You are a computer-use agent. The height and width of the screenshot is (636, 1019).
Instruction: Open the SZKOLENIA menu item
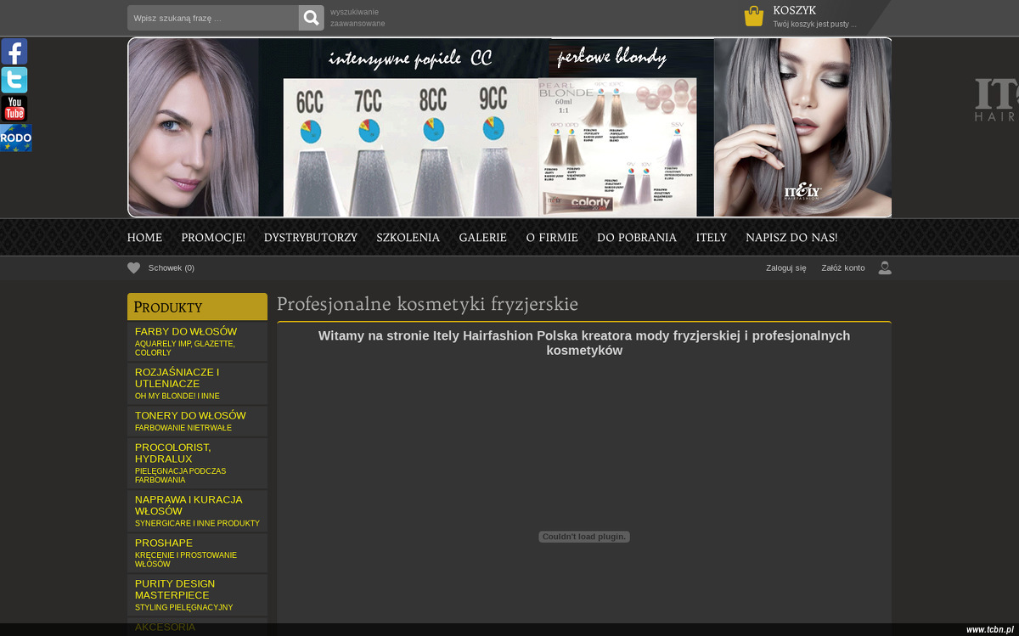point(408,238)
